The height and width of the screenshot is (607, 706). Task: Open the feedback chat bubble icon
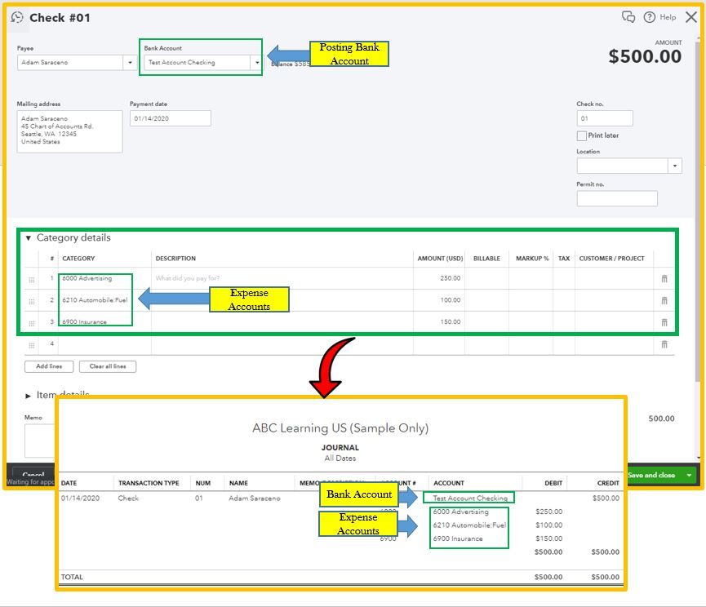click(x=628, y=17)
